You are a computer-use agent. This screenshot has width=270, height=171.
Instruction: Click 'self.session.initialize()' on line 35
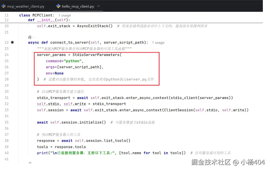[x=78, y=122]
